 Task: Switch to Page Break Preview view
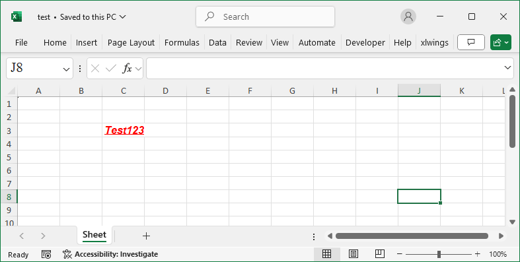click(x=380, y=254)
